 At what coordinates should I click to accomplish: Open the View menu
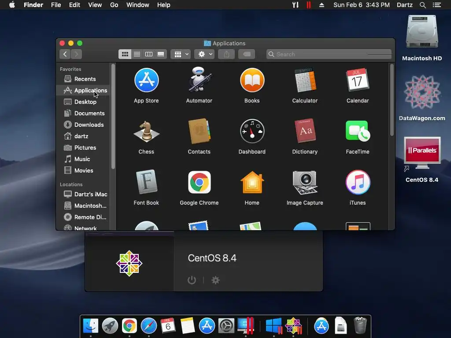95,5
